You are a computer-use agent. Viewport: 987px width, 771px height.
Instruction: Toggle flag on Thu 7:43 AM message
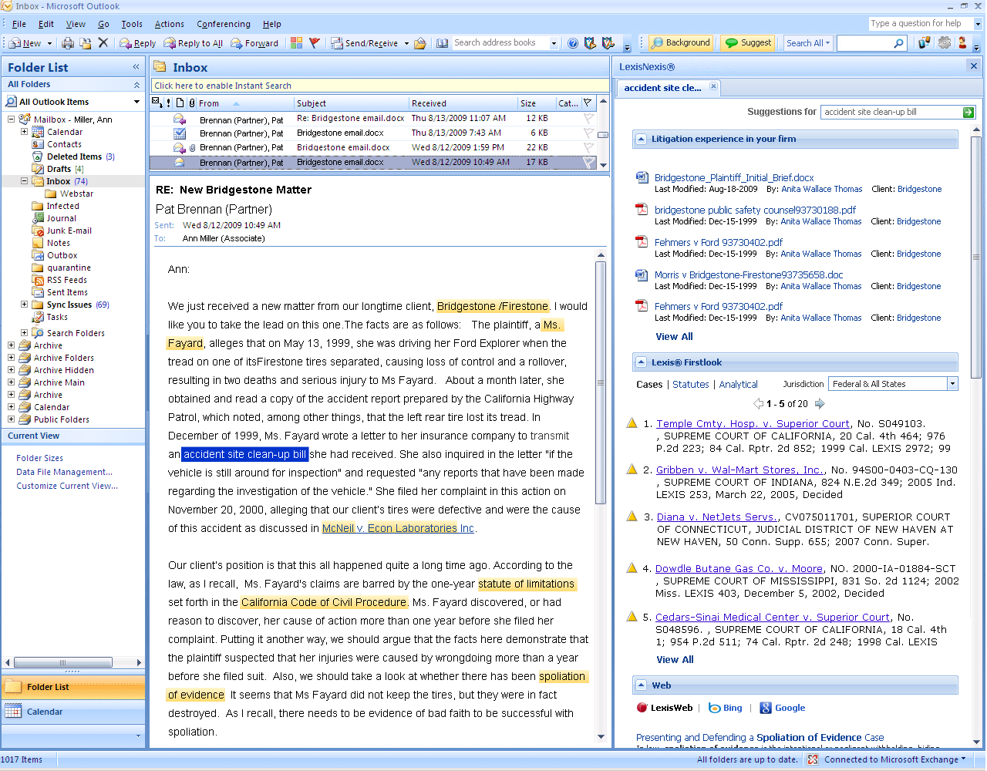589,133
